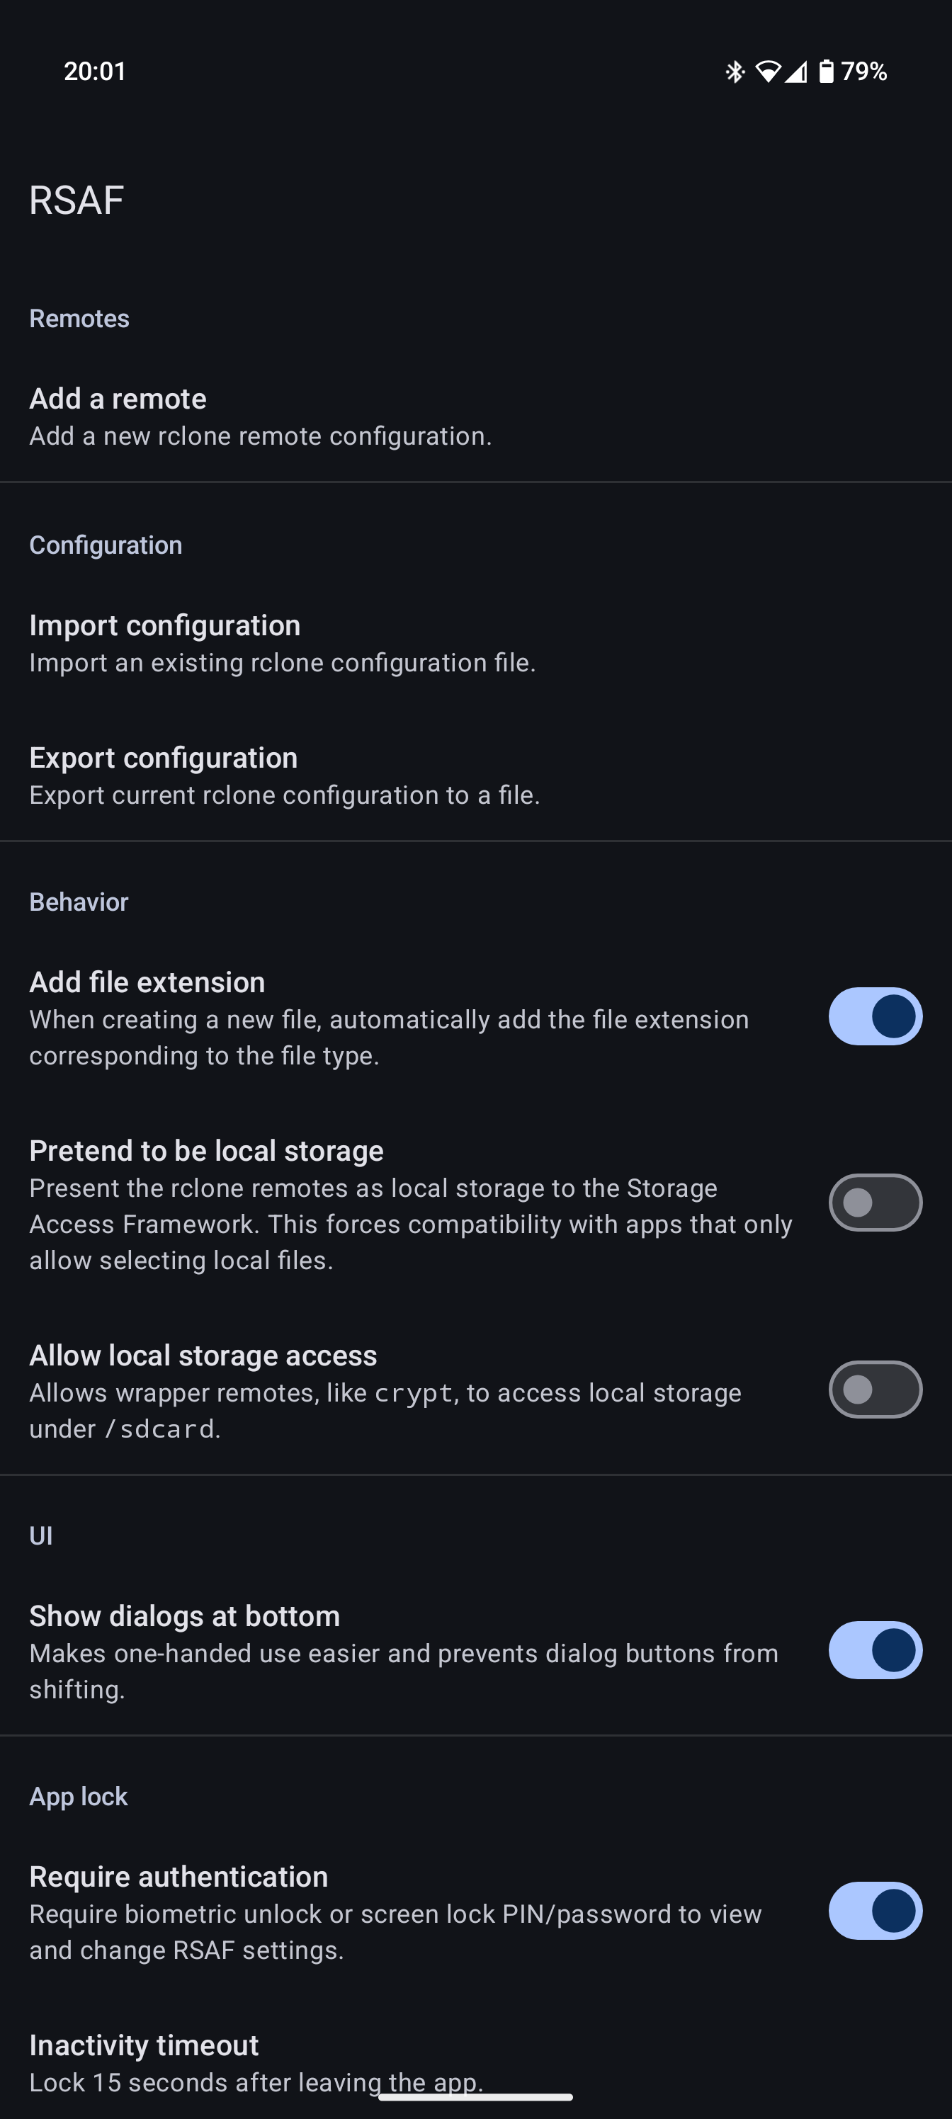Tap the cellular signal icon
This screenshot has height=2119, width=952.
[x=795, y=72]
